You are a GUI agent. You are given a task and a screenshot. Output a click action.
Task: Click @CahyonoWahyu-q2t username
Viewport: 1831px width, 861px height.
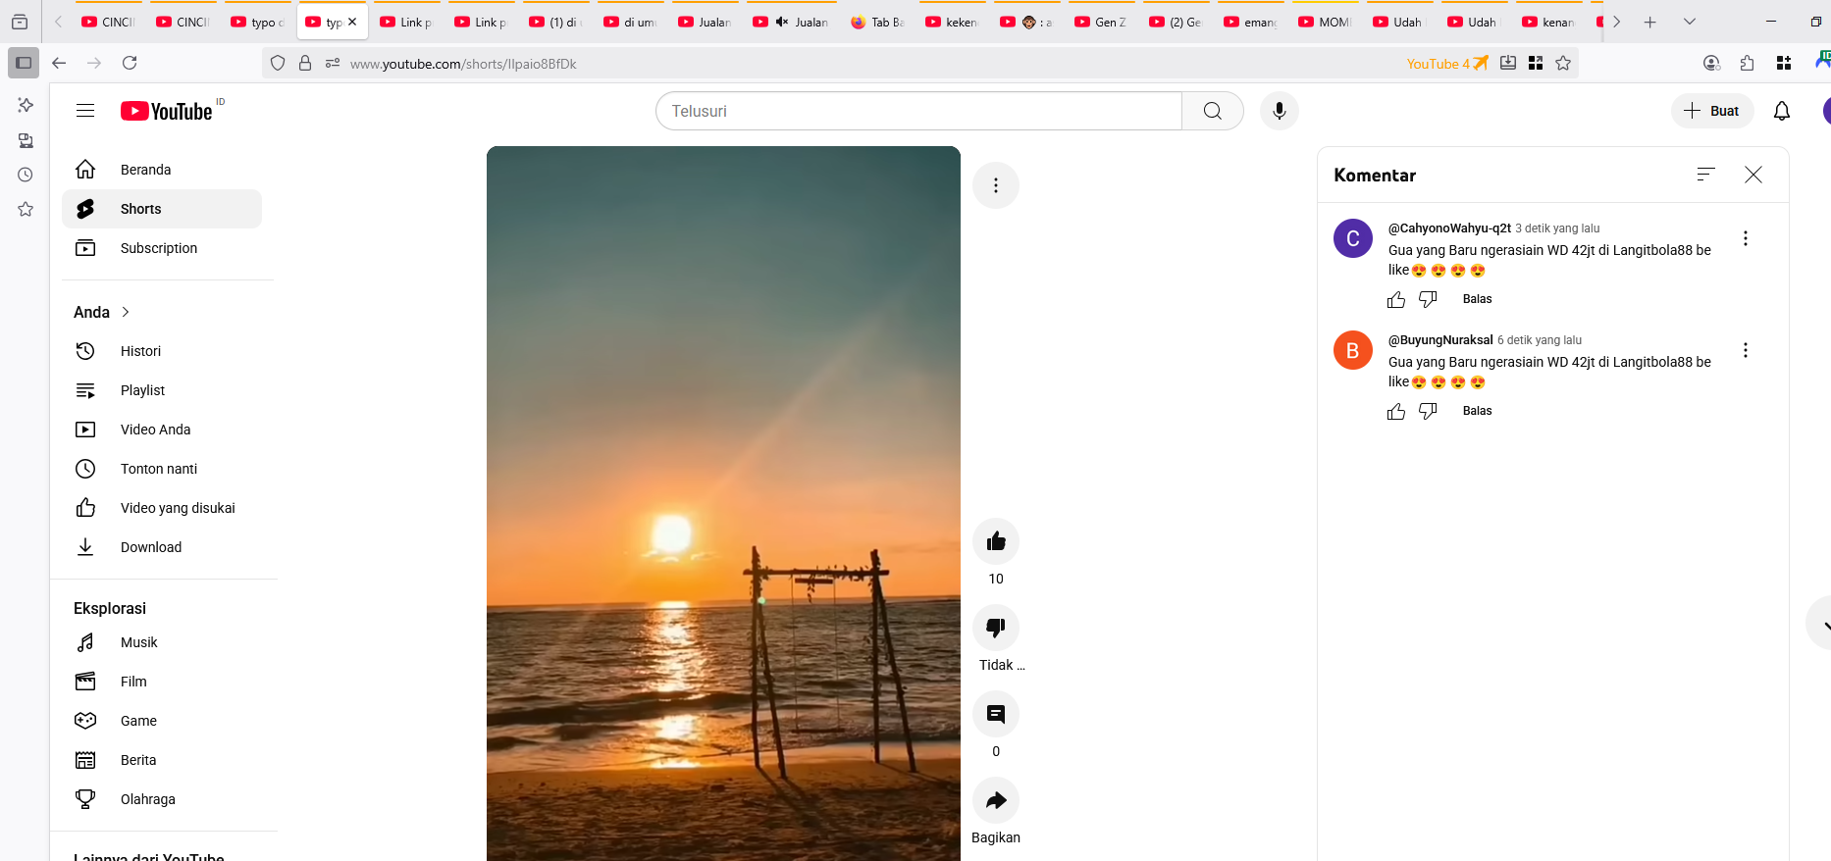point(1449,228)
